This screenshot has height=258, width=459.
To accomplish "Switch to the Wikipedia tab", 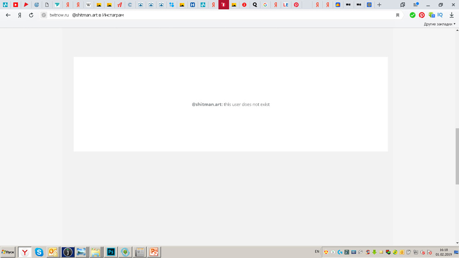I will coord(89,5).
